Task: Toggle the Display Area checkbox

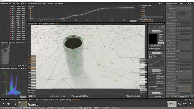Action: click(177, 17)
